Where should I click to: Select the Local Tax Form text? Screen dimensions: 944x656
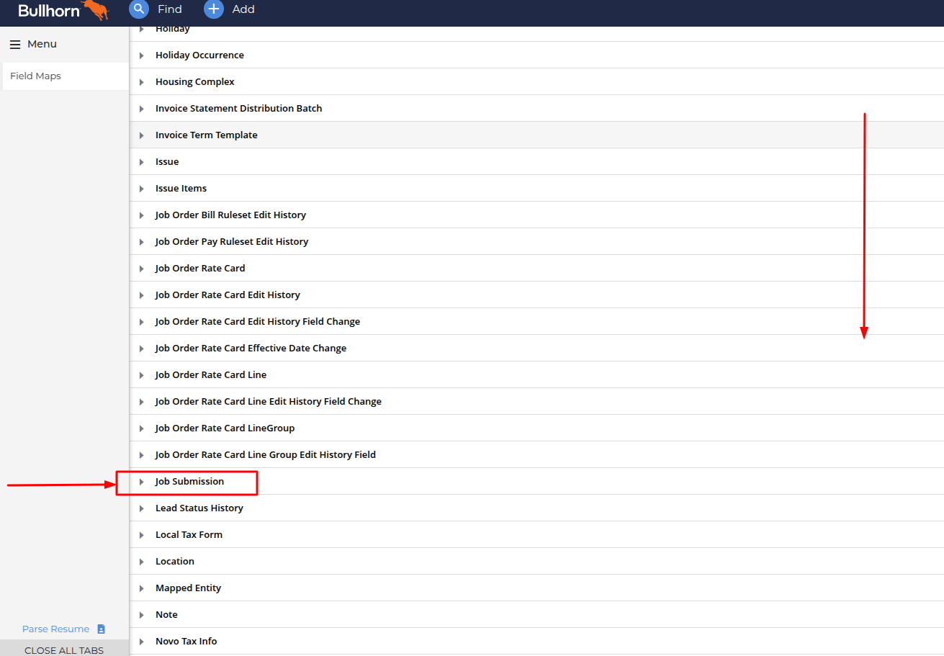pyautogui.click(x=189, y=534)
